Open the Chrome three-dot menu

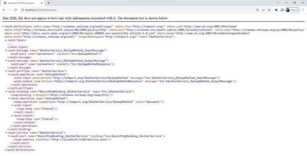pos(303,10)
